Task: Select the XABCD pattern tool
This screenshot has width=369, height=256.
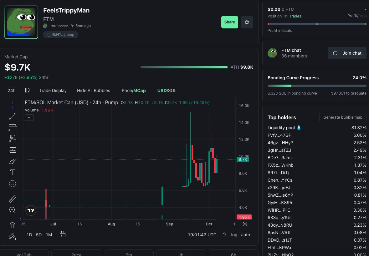Action: pos(13,138)
